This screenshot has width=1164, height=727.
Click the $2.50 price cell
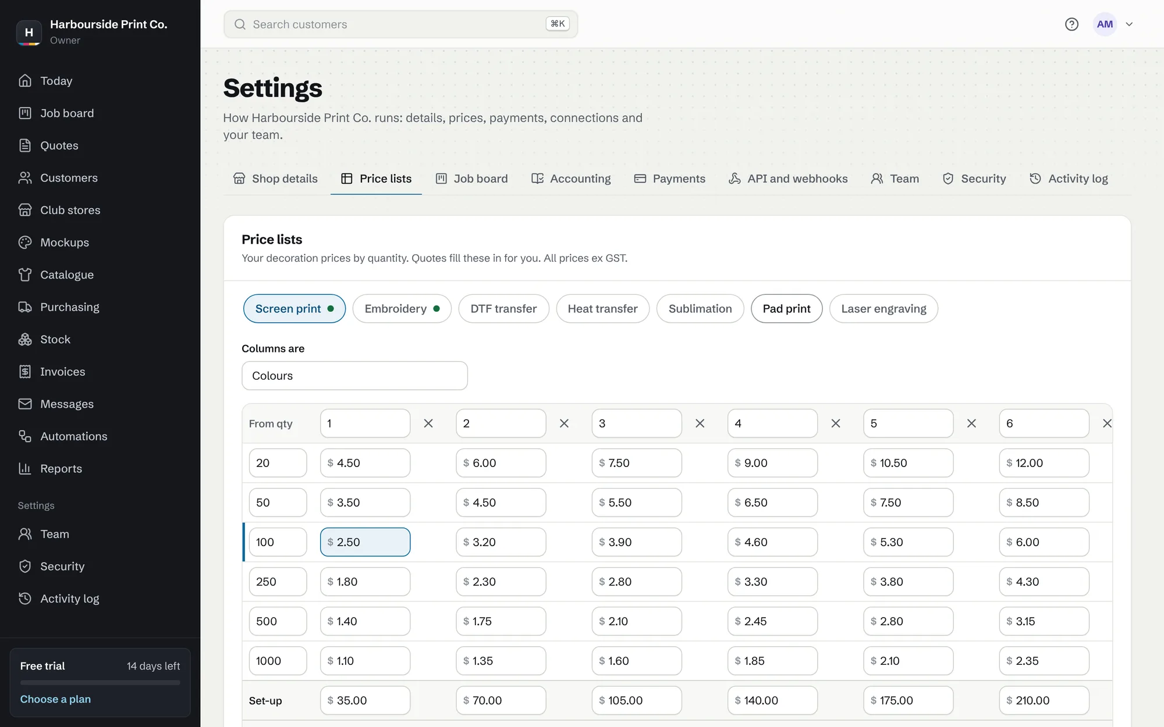coord(365,542)
